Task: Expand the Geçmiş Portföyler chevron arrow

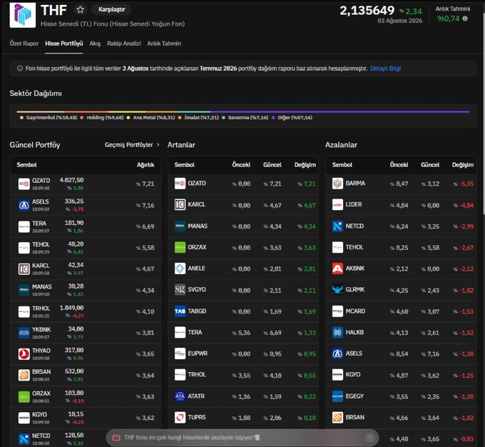Action: [158, 145]
